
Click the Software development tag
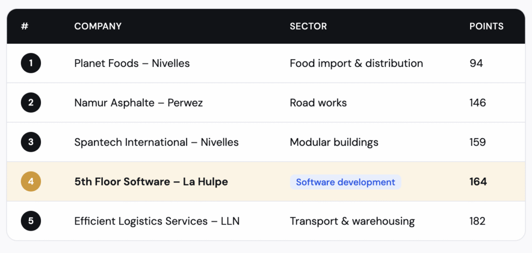point(345,182)
